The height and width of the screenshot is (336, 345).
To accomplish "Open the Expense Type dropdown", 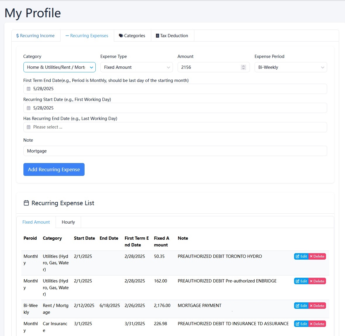I will 136,67.
